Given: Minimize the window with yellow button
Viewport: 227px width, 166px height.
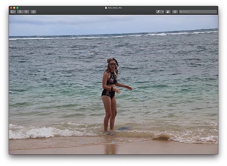Looking at the screenshot, I should click(14, 8).
